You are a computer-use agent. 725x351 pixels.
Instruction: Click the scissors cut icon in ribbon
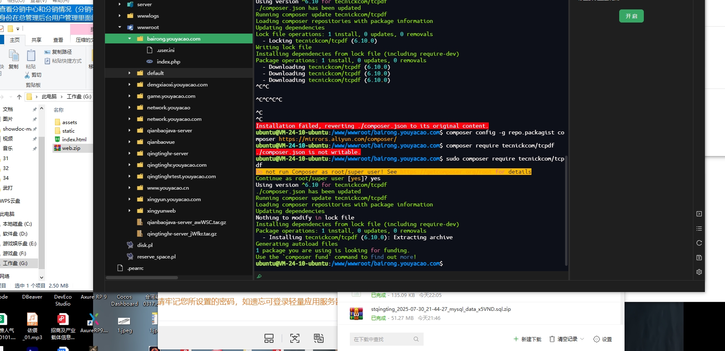[x=27, y=75]
